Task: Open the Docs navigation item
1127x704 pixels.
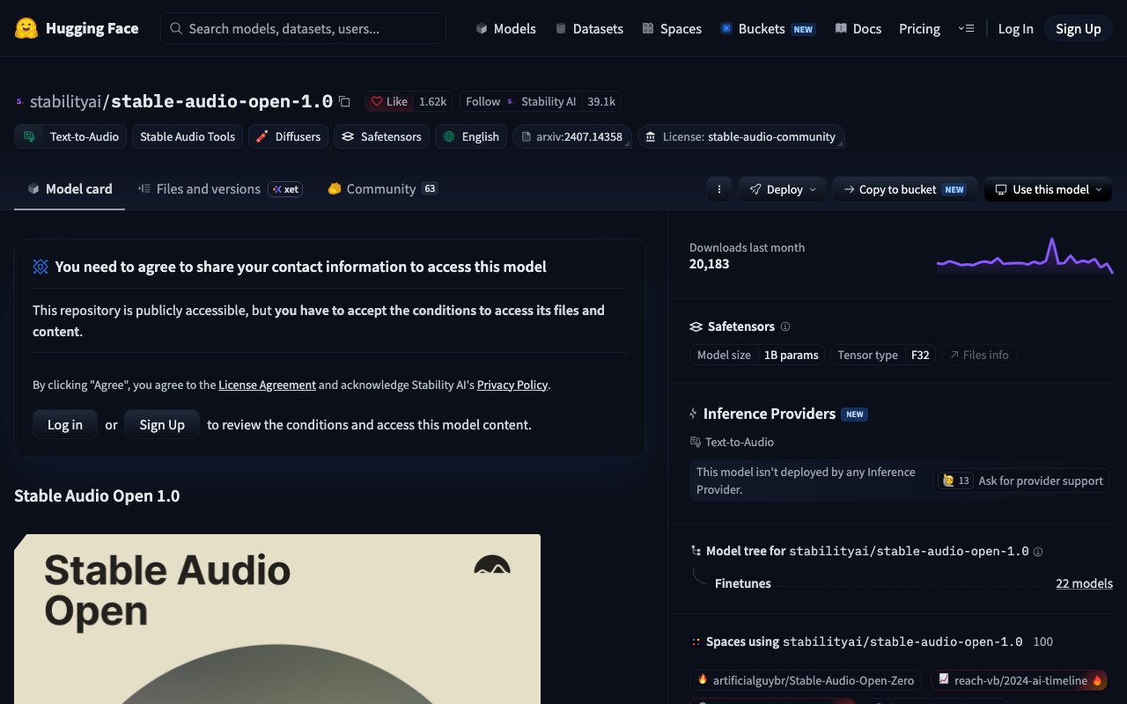Action: tap(858, 28)
